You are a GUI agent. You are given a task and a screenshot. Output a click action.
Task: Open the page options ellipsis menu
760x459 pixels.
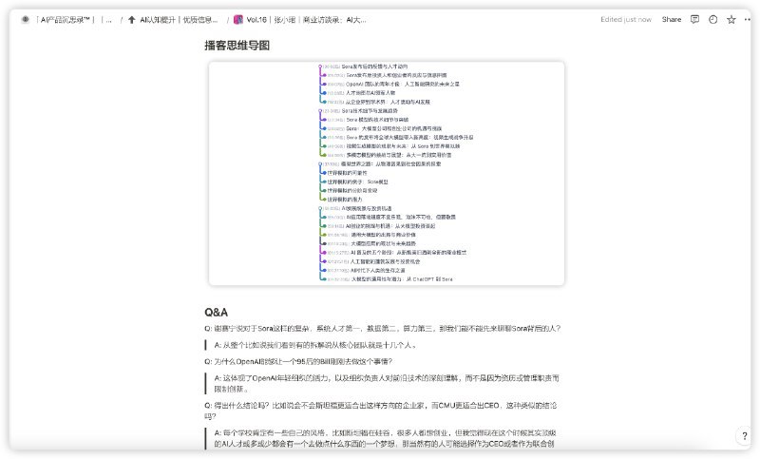click(x=747, y=19)
